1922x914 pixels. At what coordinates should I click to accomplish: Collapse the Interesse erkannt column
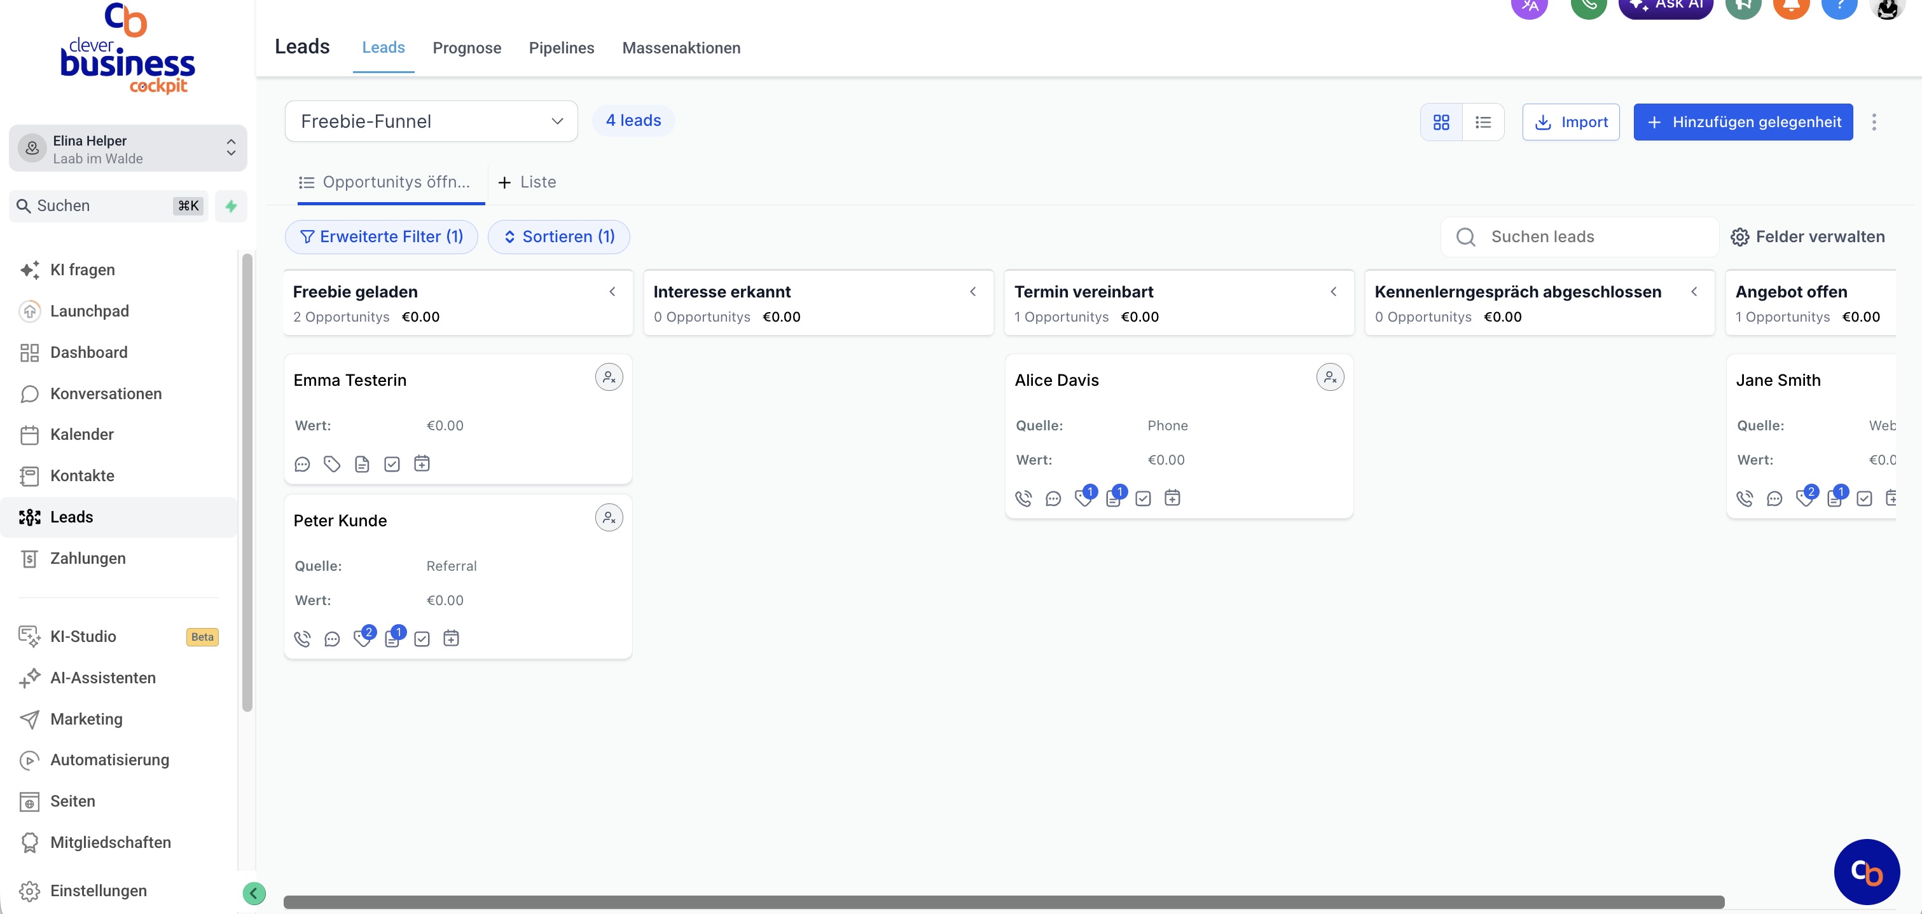click(973, 292)
